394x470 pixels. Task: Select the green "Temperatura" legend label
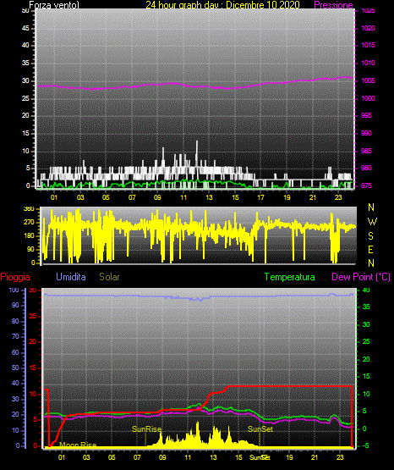coord(290,277)
